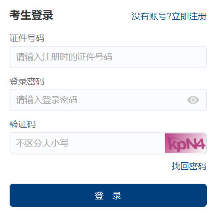
Task: Submit the form with 登录 button
Action: (x=108, y=195)
